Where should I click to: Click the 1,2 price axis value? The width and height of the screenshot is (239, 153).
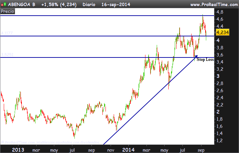[x=220, y=140]
